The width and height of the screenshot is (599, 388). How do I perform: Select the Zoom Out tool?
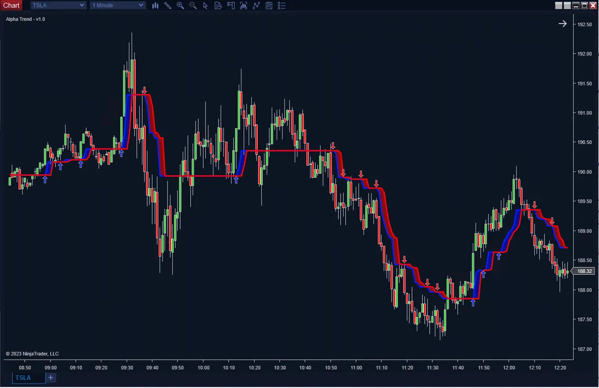[x=192, y=5]
